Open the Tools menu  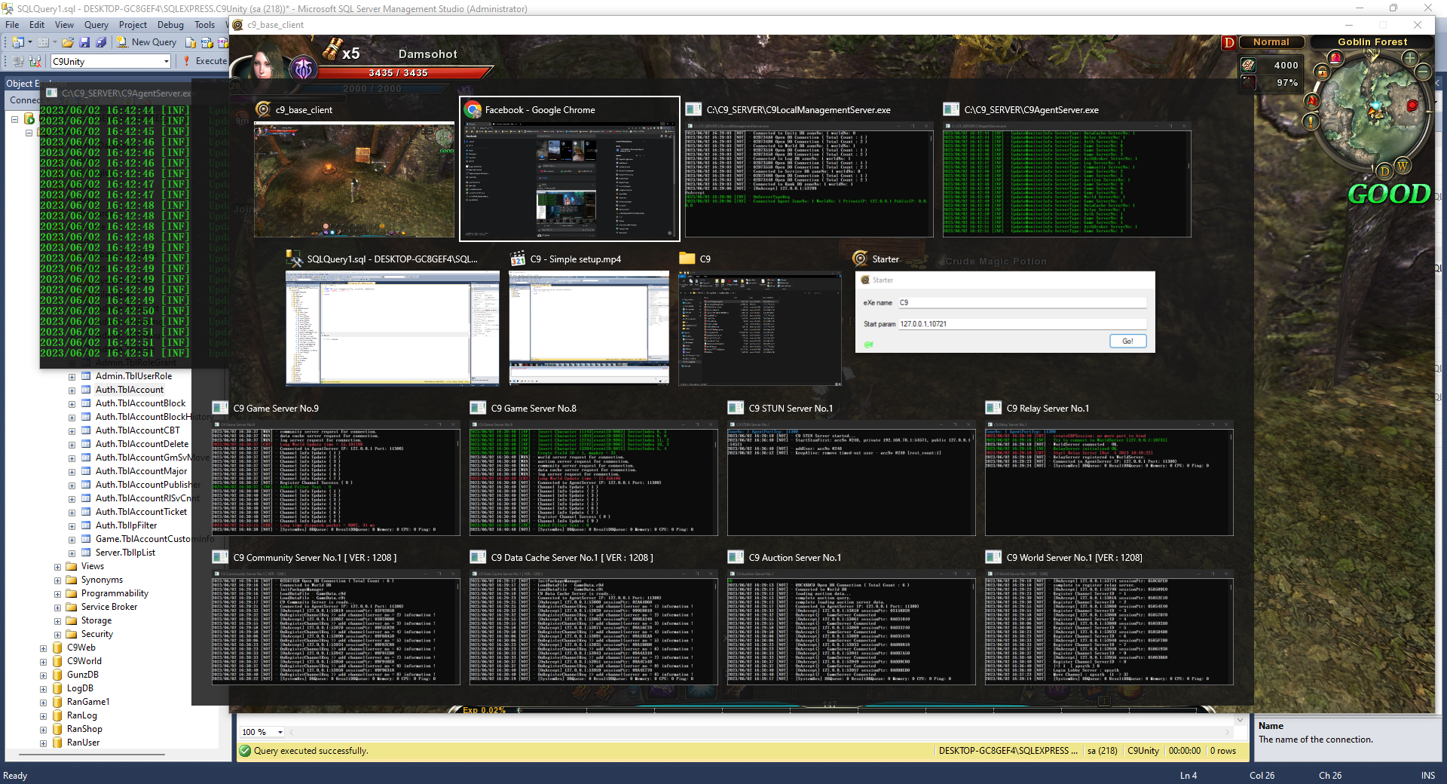click(x=205, y=25)
